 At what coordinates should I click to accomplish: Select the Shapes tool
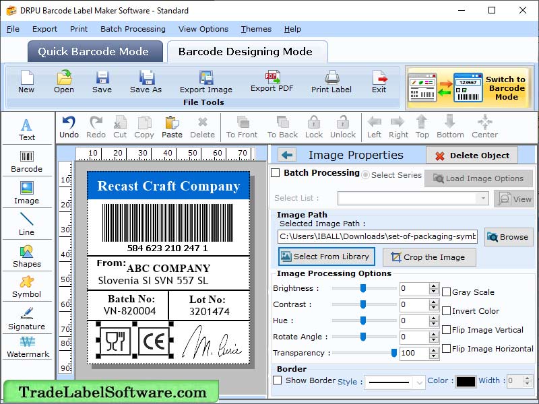point(27,255)
